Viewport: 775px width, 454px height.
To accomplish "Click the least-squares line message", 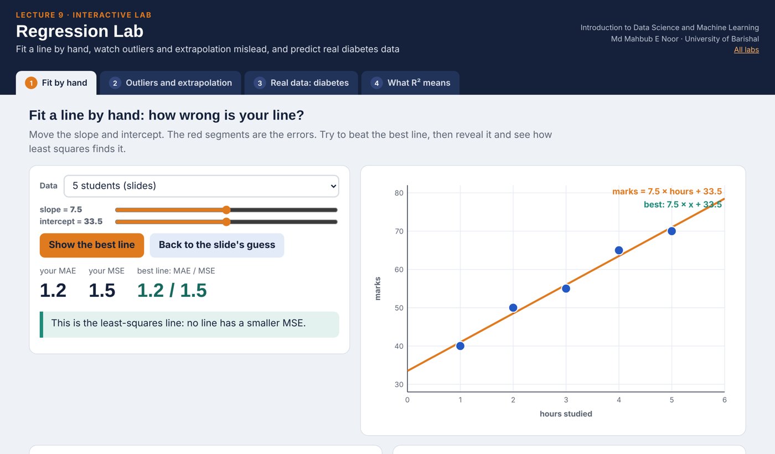I will (x=189, y=324).
